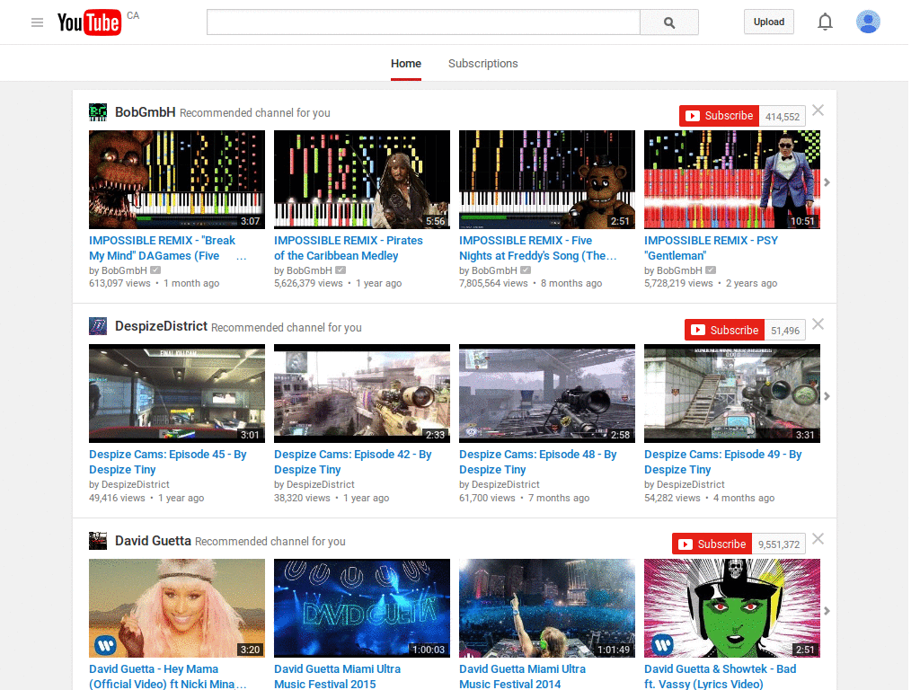Show more BobGmbH videos with arrow
Viewport: 920px width, 690px height.
827,182
